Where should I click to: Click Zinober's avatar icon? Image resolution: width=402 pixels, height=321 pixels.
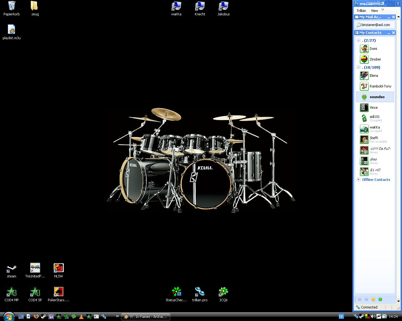364,59
